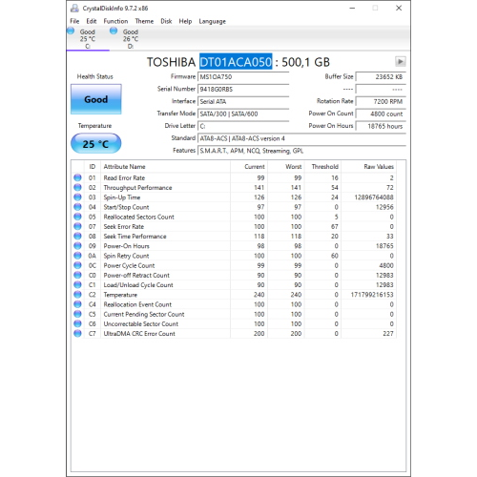Click the Features field

click(301, 151)
